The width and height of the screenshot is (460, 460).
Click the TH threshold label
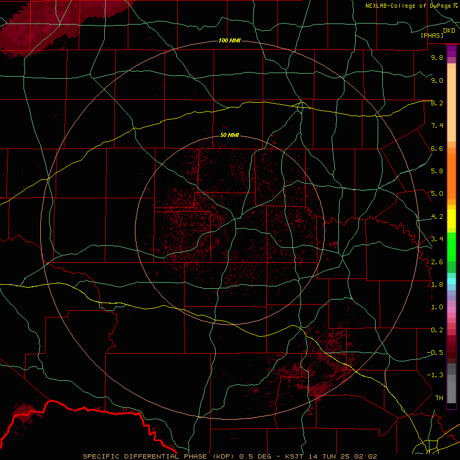click(439, 398)
